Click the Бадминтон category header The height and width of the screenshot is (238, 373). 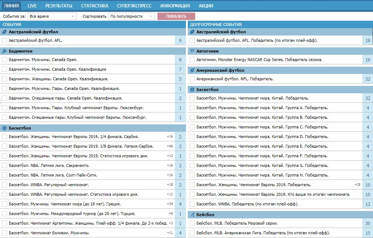93,51
